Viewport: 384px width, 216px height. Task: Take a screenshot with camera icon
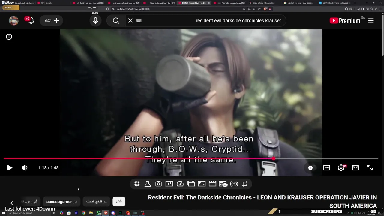pos(158,184)
